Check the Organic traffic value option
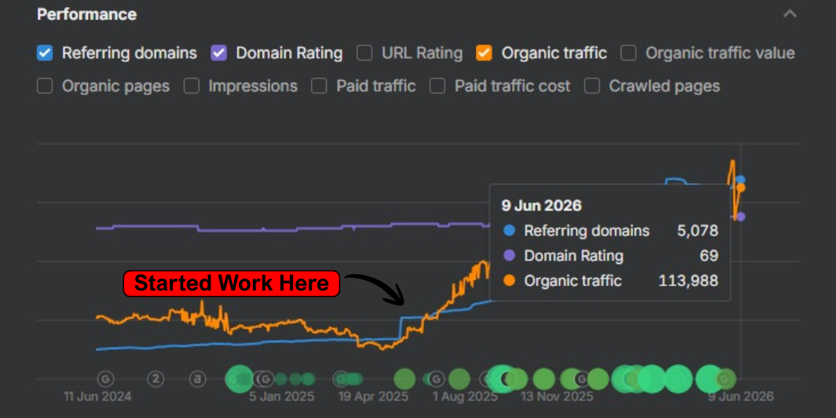Viewport: 836px width, 418px height. [x=628, y=53]
